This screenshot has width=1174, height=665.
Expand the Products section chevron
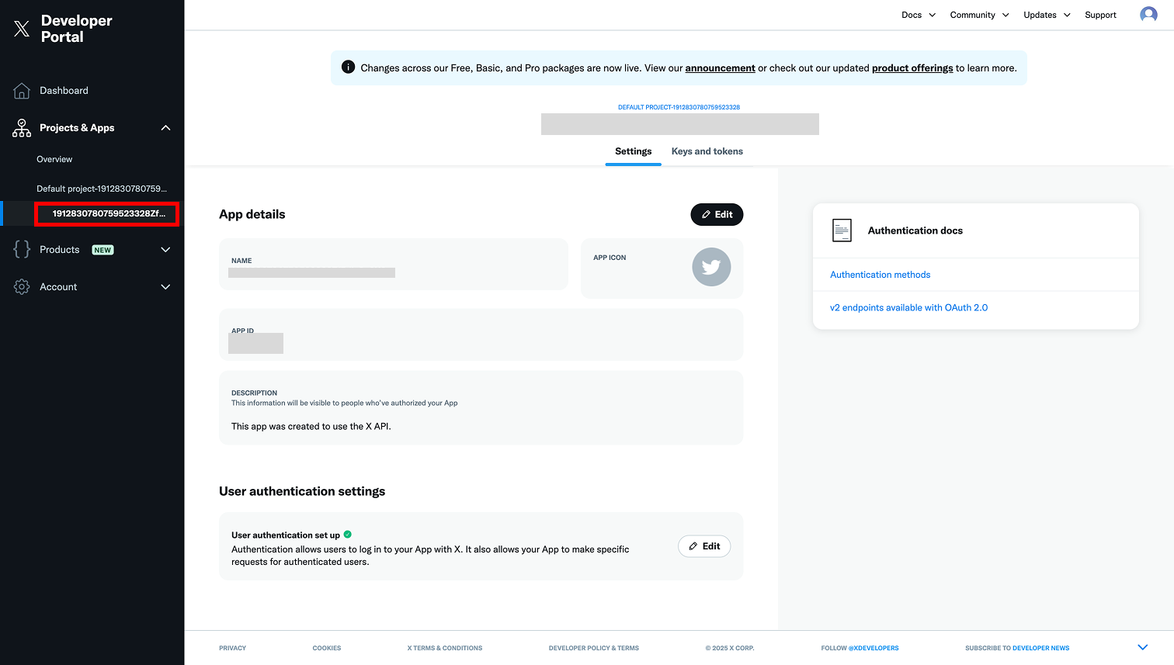point(165,250)
